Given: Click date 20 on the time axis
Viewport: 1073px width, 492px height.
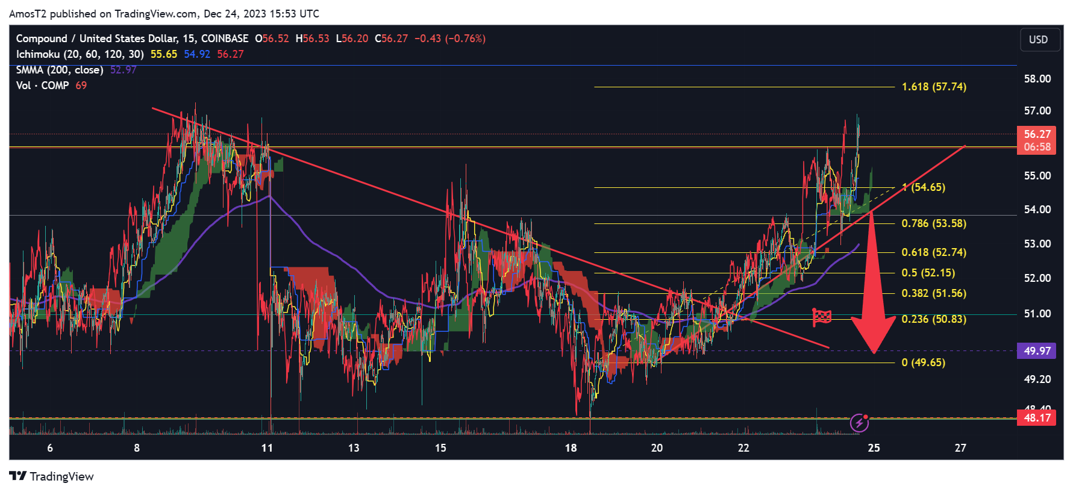Looking at the screenshot, I should 657,448.
